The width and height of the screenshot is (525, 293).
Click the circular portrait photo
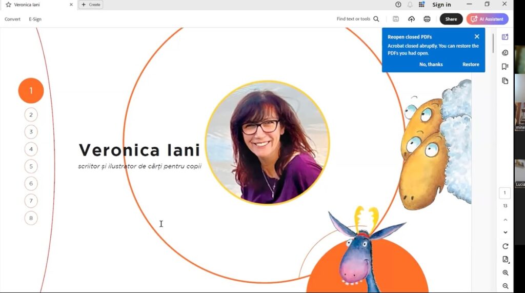point(268,143)
